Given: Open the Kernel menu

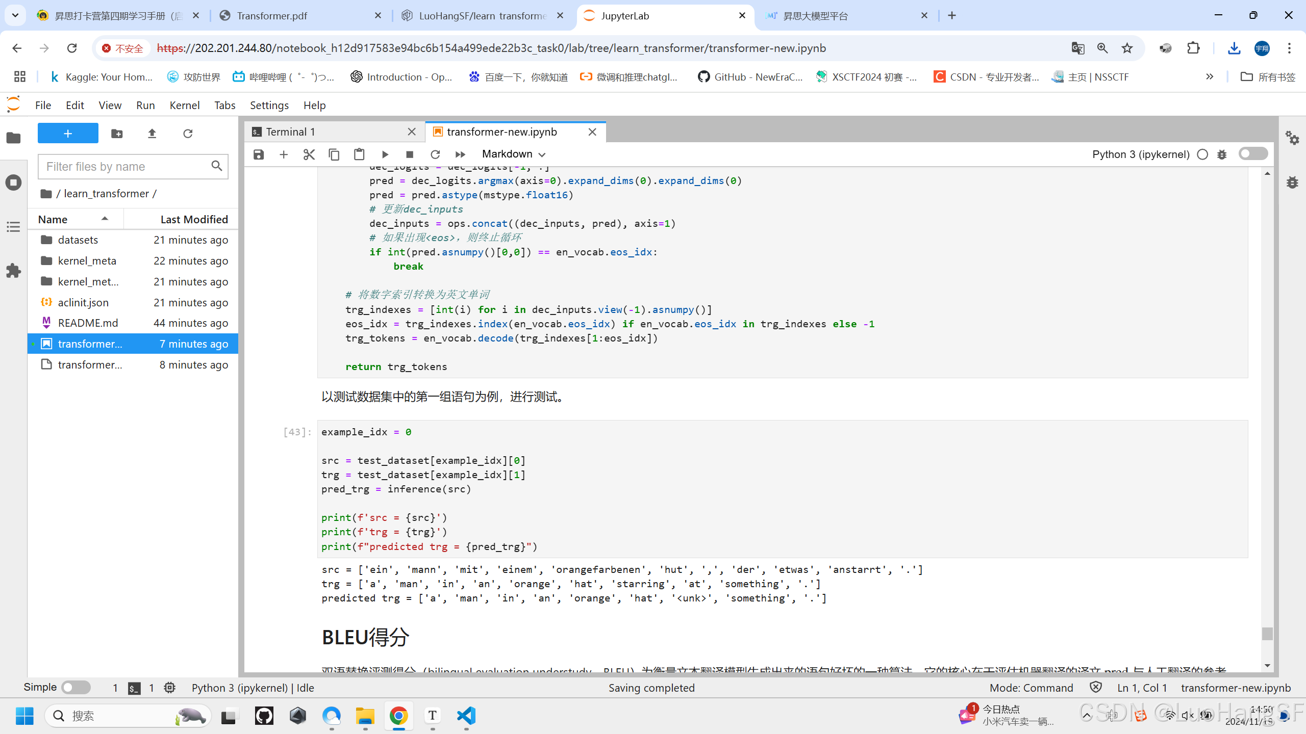Looking at the screenshot, I should click(x=184, y=105).
